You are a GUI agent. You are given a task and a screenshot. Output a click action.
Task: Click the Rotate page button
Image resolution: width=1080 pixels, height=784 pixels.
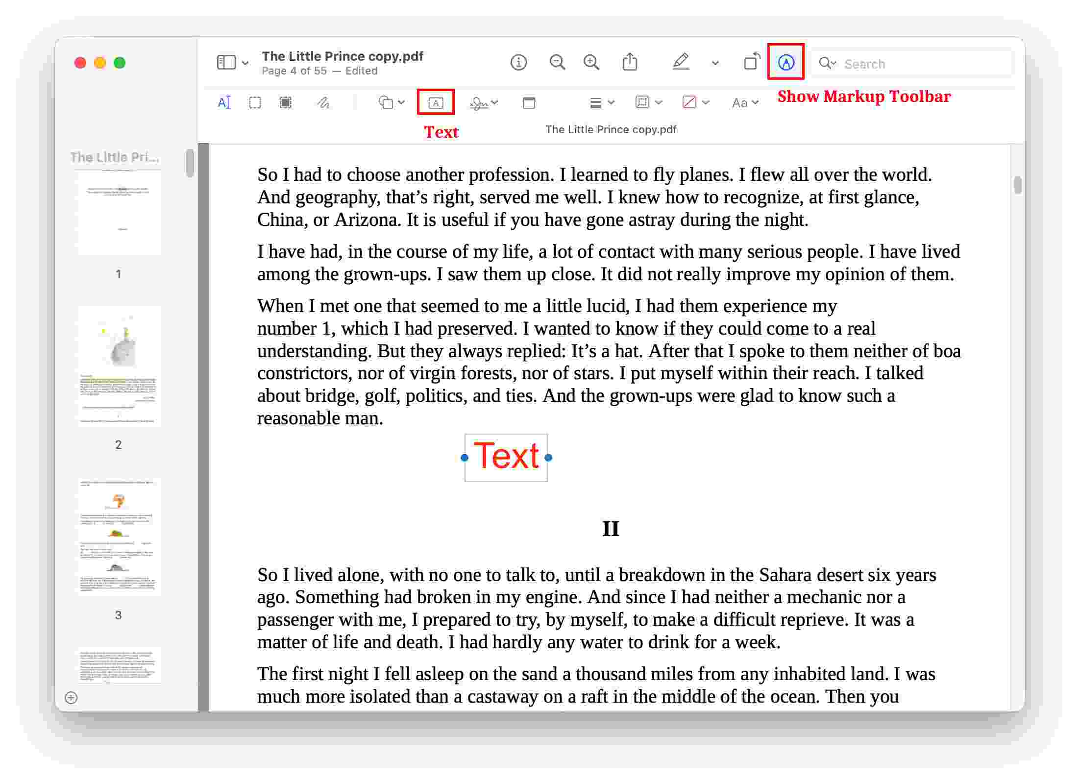pyautogui.click(x=751, y=62)
